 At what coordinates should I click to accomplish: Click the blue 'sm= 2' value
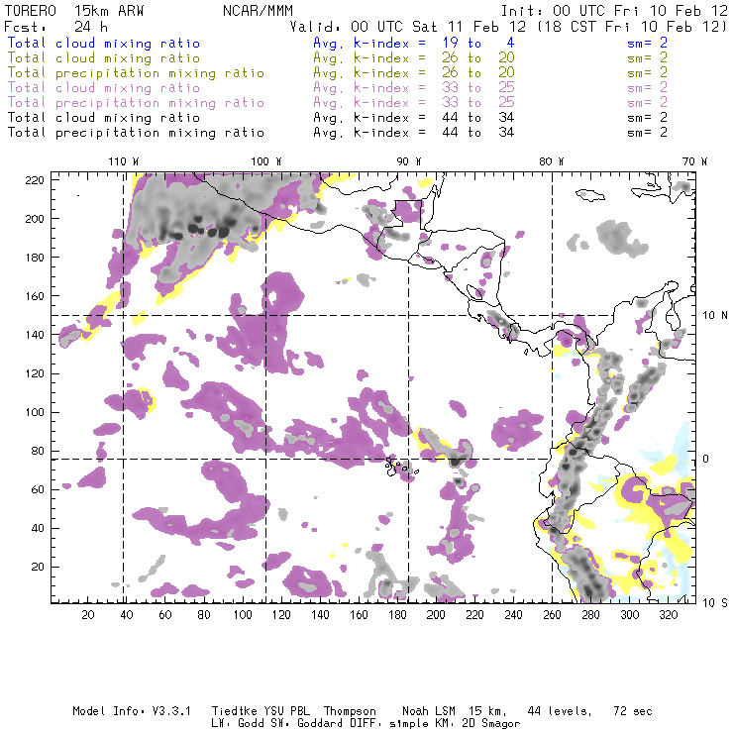click(x=648, y=43)
